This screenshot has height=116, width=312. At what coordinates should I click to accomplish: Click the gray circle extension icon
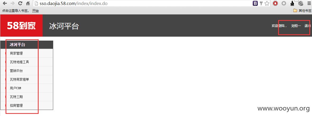coord(284,3)
